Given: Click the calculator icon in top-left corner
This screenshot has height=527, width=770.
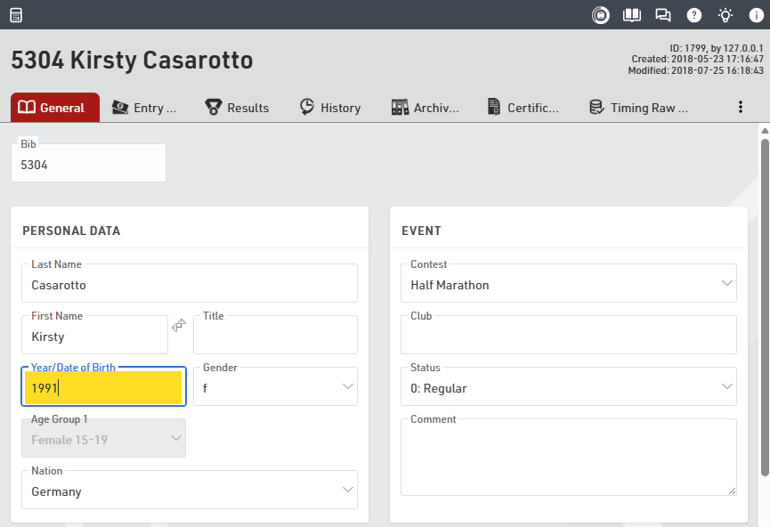Looking at the screenshot, I should click(x=16, y=15).
